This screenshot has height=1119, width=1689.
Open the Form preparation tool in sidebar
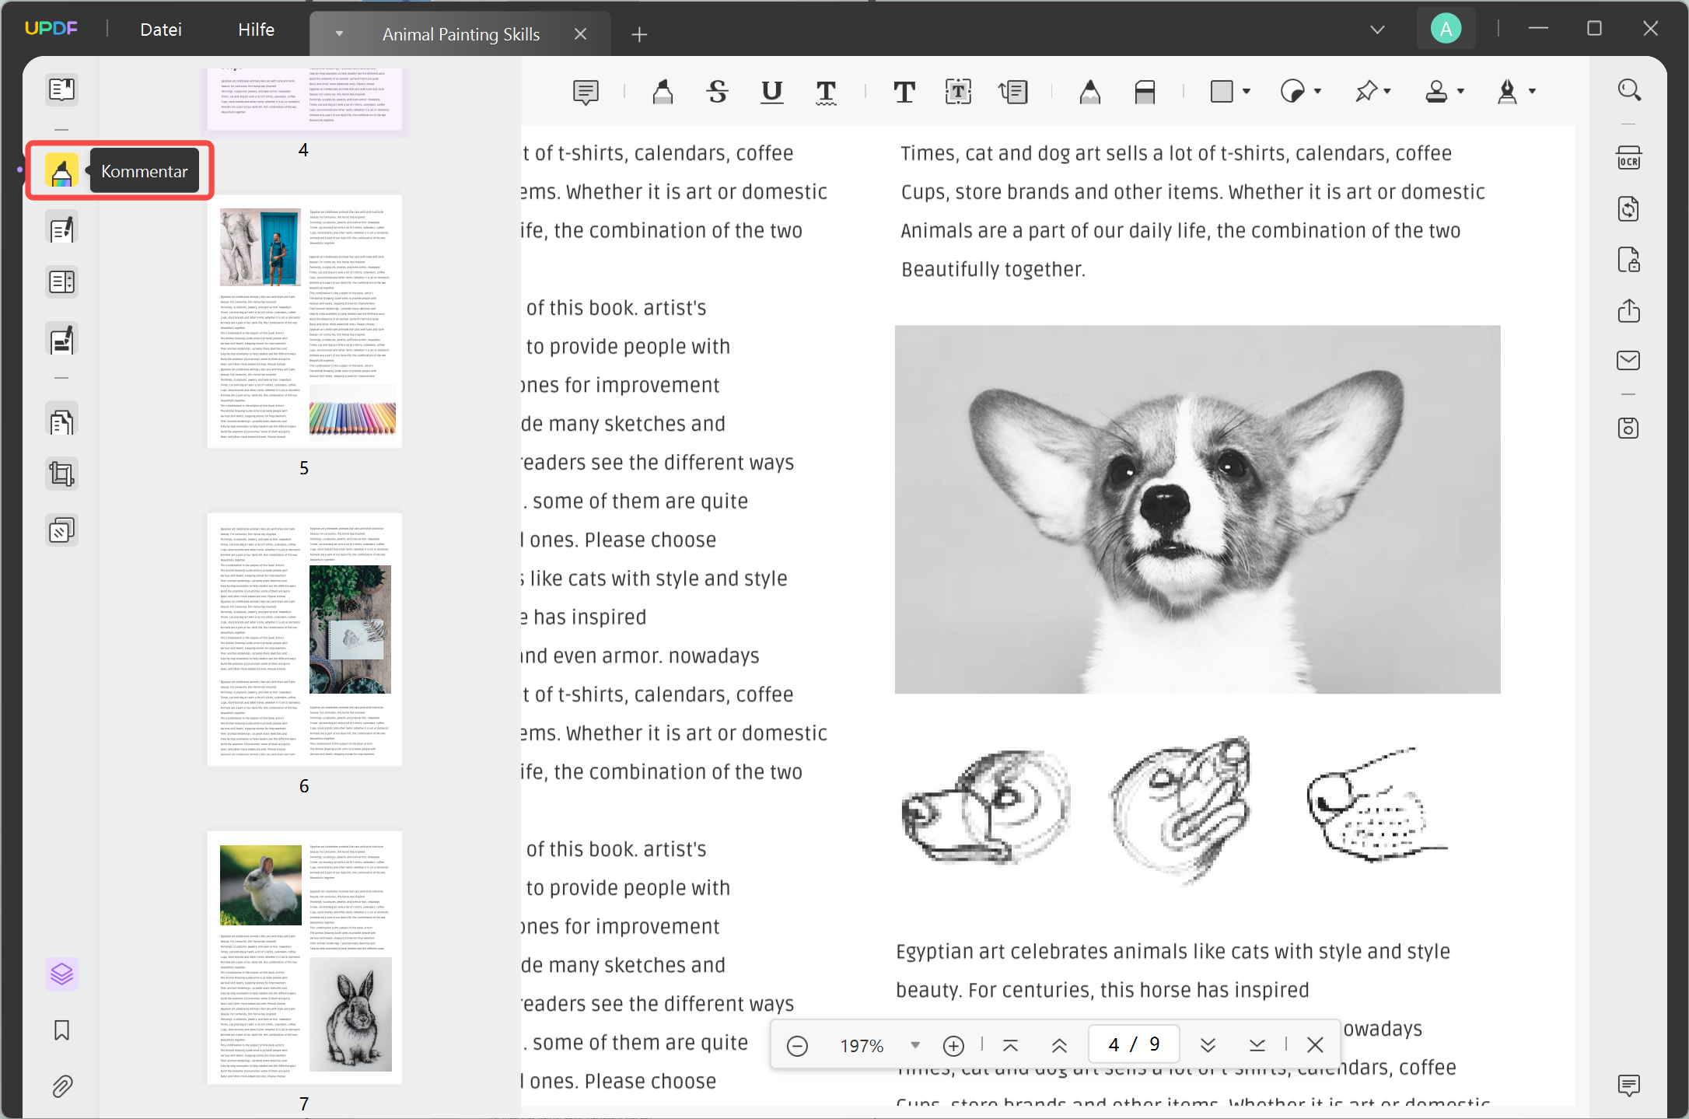(x=61, y=281)
